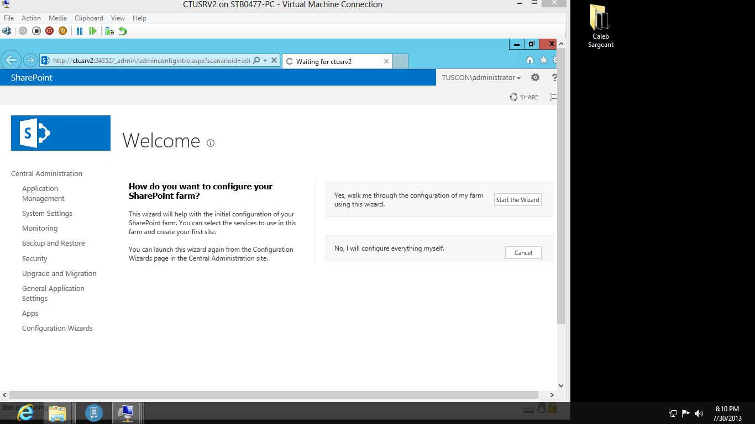The image size is (755, 424).
Task: Click the green Reset play toolbar icon
Action: [93, 31]
